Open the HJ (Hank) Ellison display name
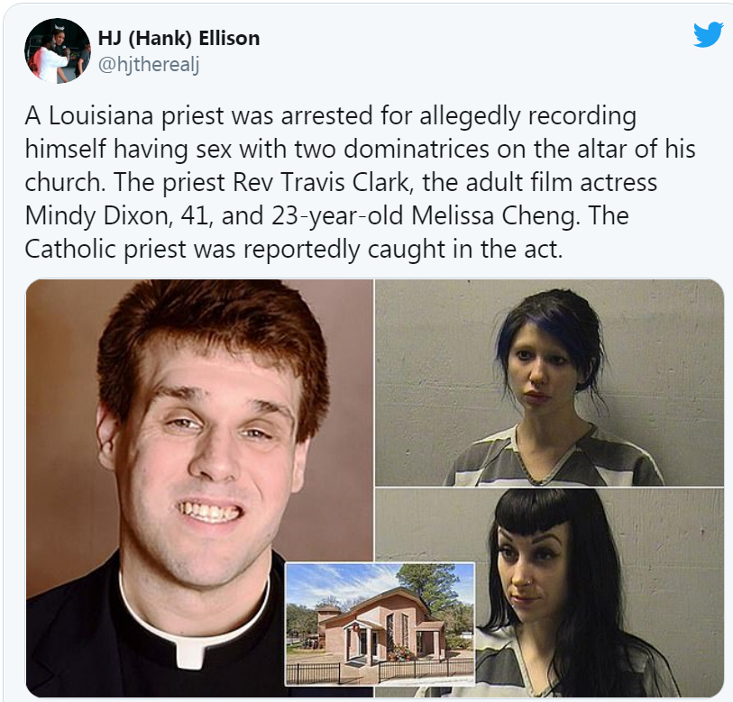Screen dimensions: 733x702 179,39
